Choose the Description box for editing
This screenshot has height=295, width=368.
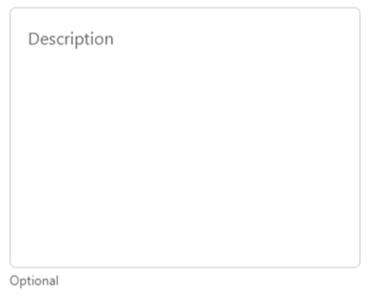[x=185, y=137]
